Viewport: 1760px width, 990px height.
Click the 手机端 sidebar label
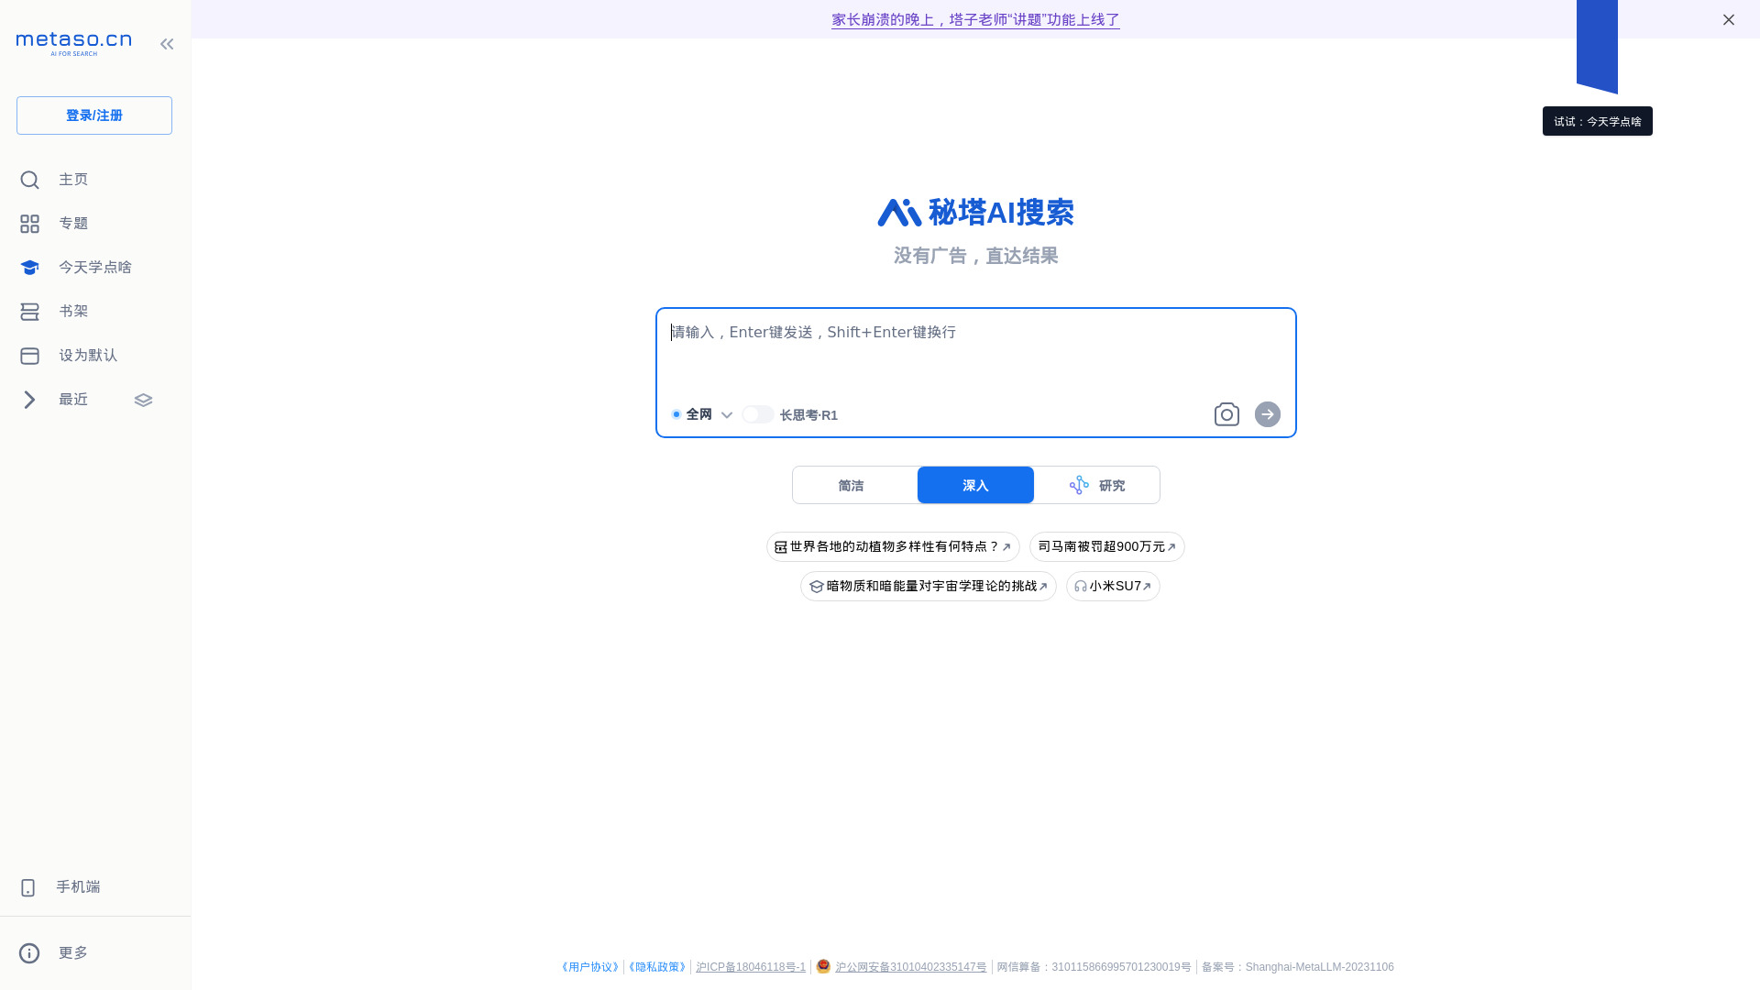tap(78, 887)
